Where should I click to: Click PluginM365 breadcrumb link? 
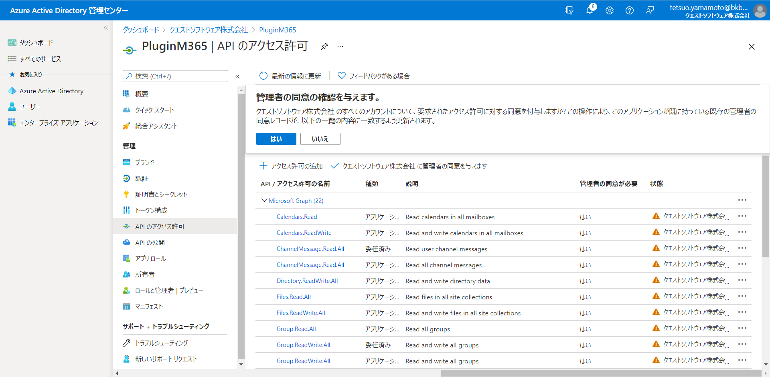click(x=278, y=30)
